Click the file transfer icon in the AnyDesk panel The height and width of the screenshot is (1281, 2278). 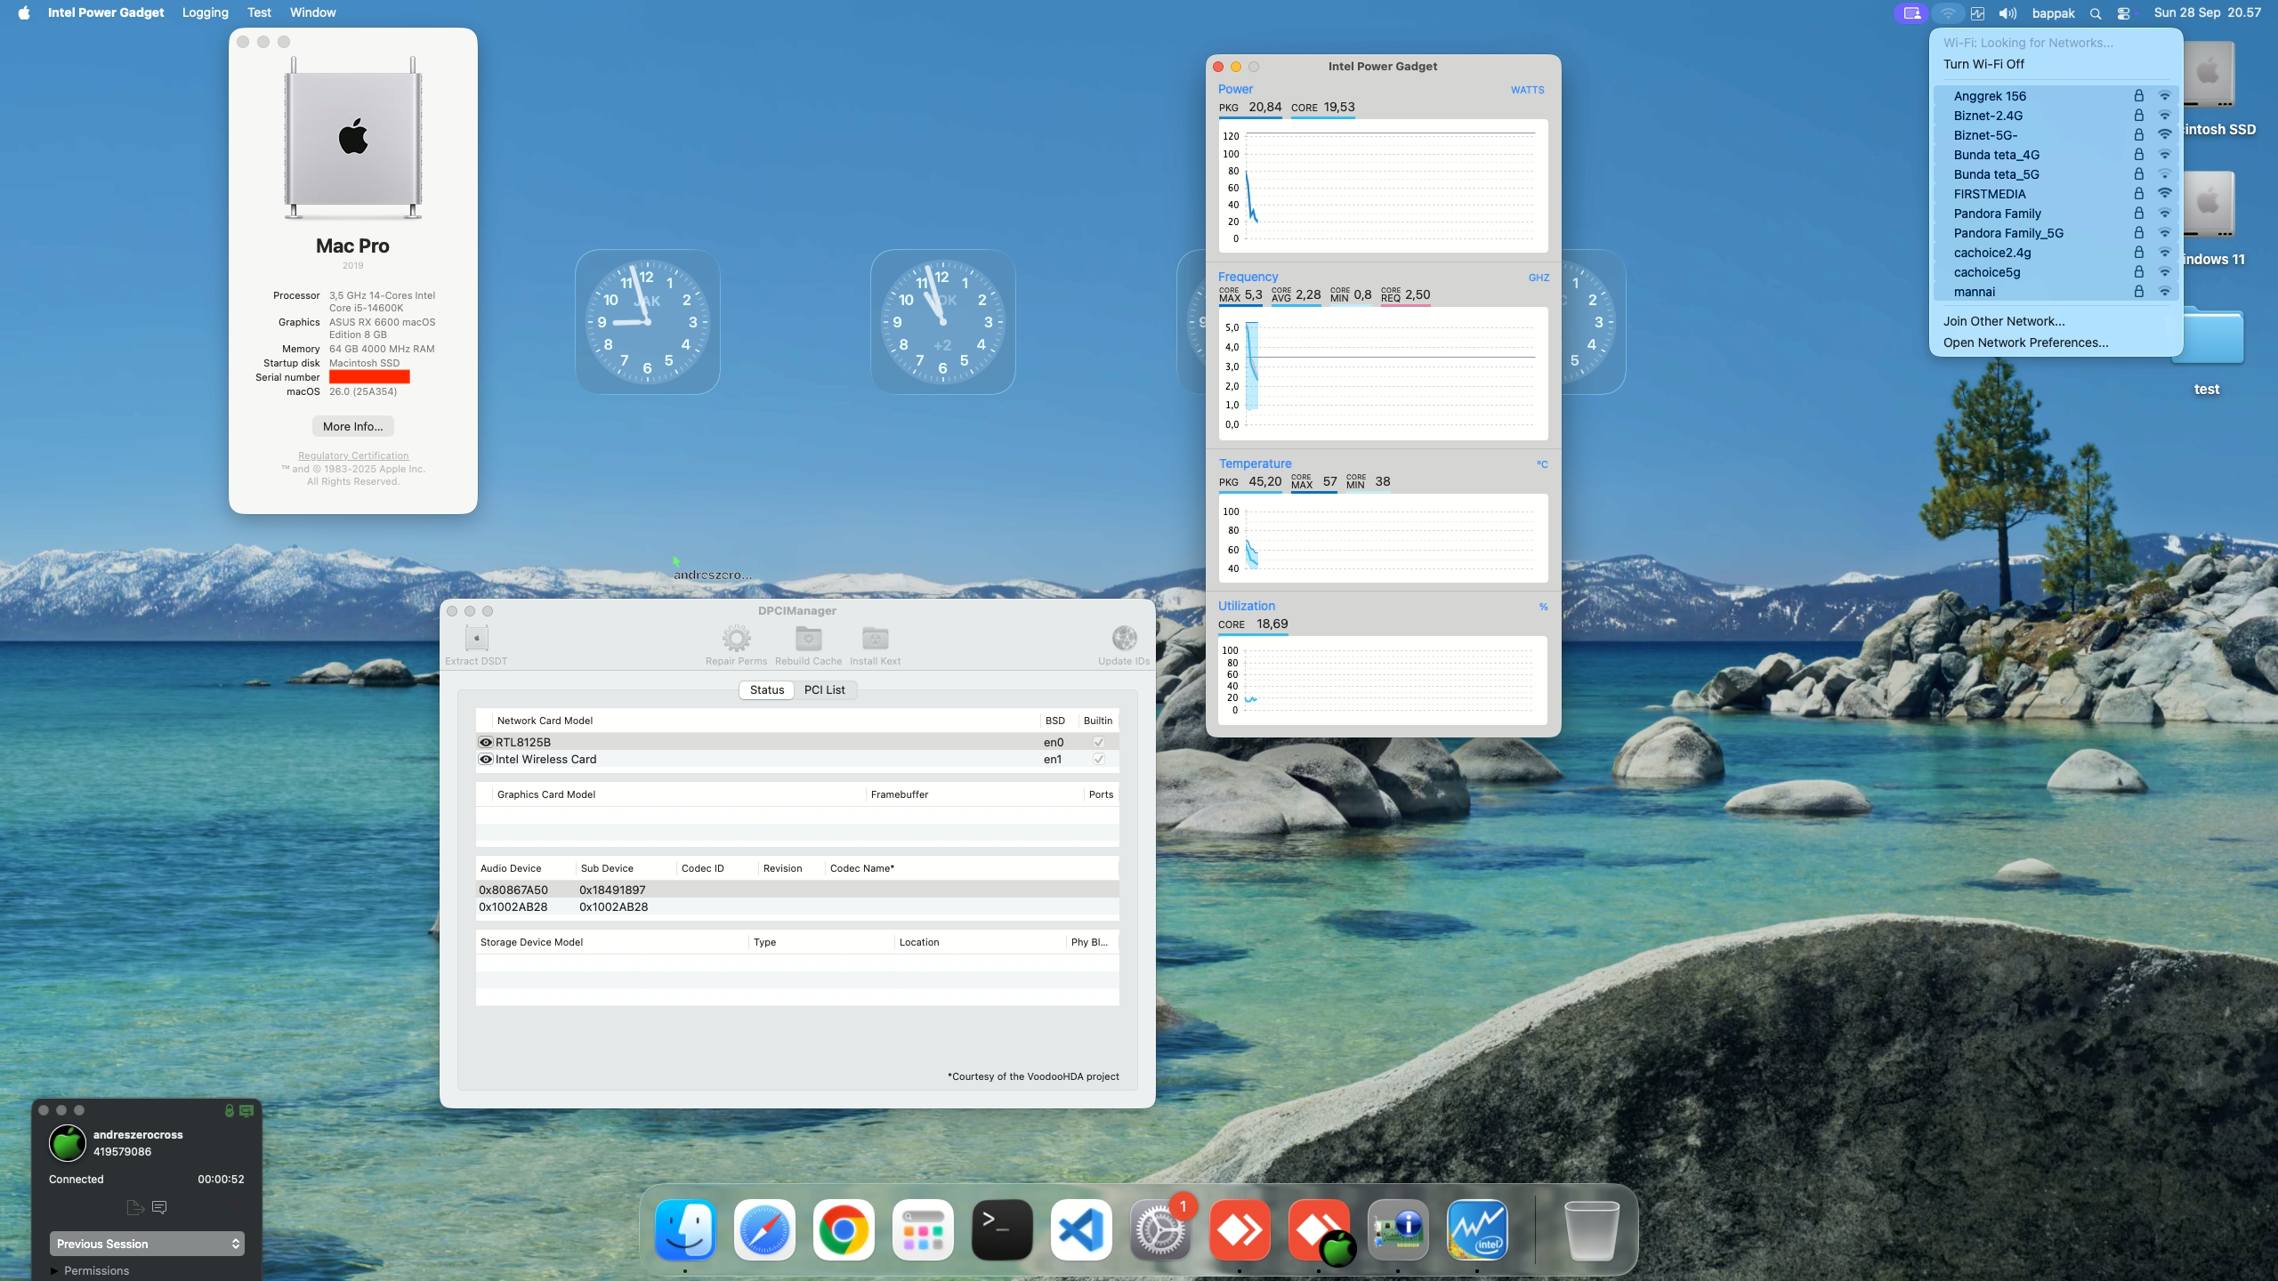tap(135, 1207)
